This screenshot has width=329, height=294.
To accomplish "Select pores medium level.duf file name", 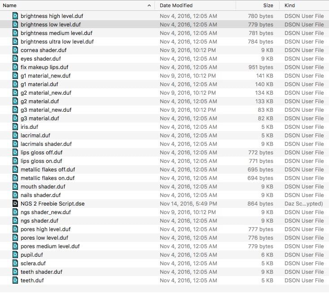I will coord(50,246).
